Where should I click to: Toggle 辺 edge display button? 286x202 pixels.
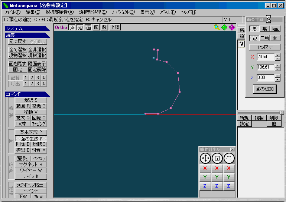pyautogui.click(x=81, y=27)
